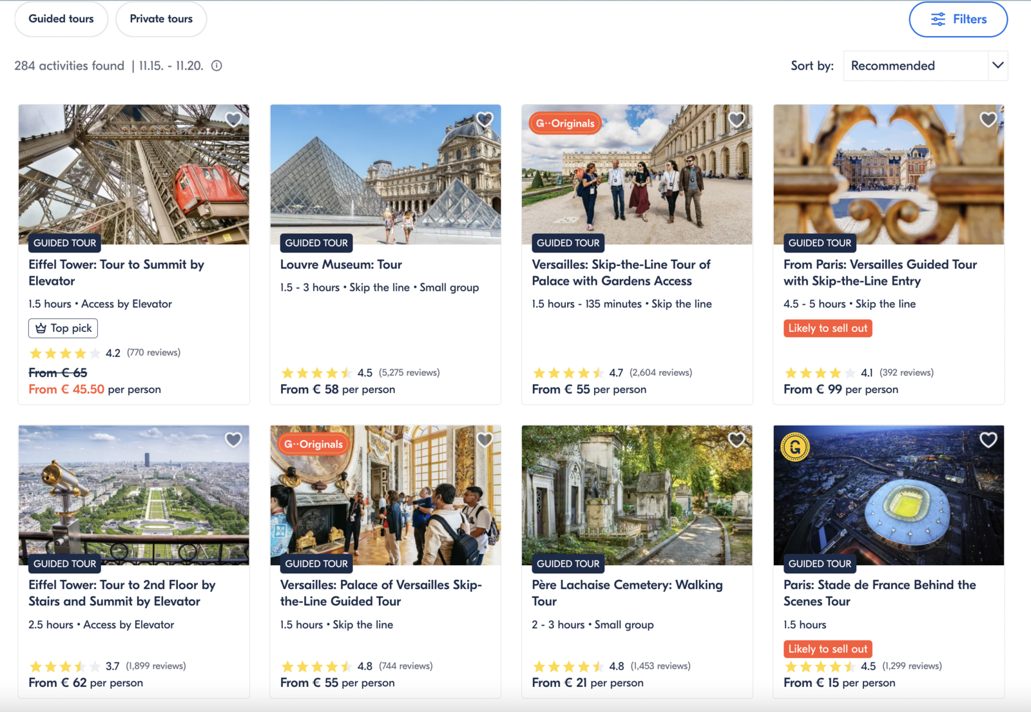Click the Likely to sell out label on the Versailles guided tour
This screenshot has width=1031, height=712.
[827, 328]
